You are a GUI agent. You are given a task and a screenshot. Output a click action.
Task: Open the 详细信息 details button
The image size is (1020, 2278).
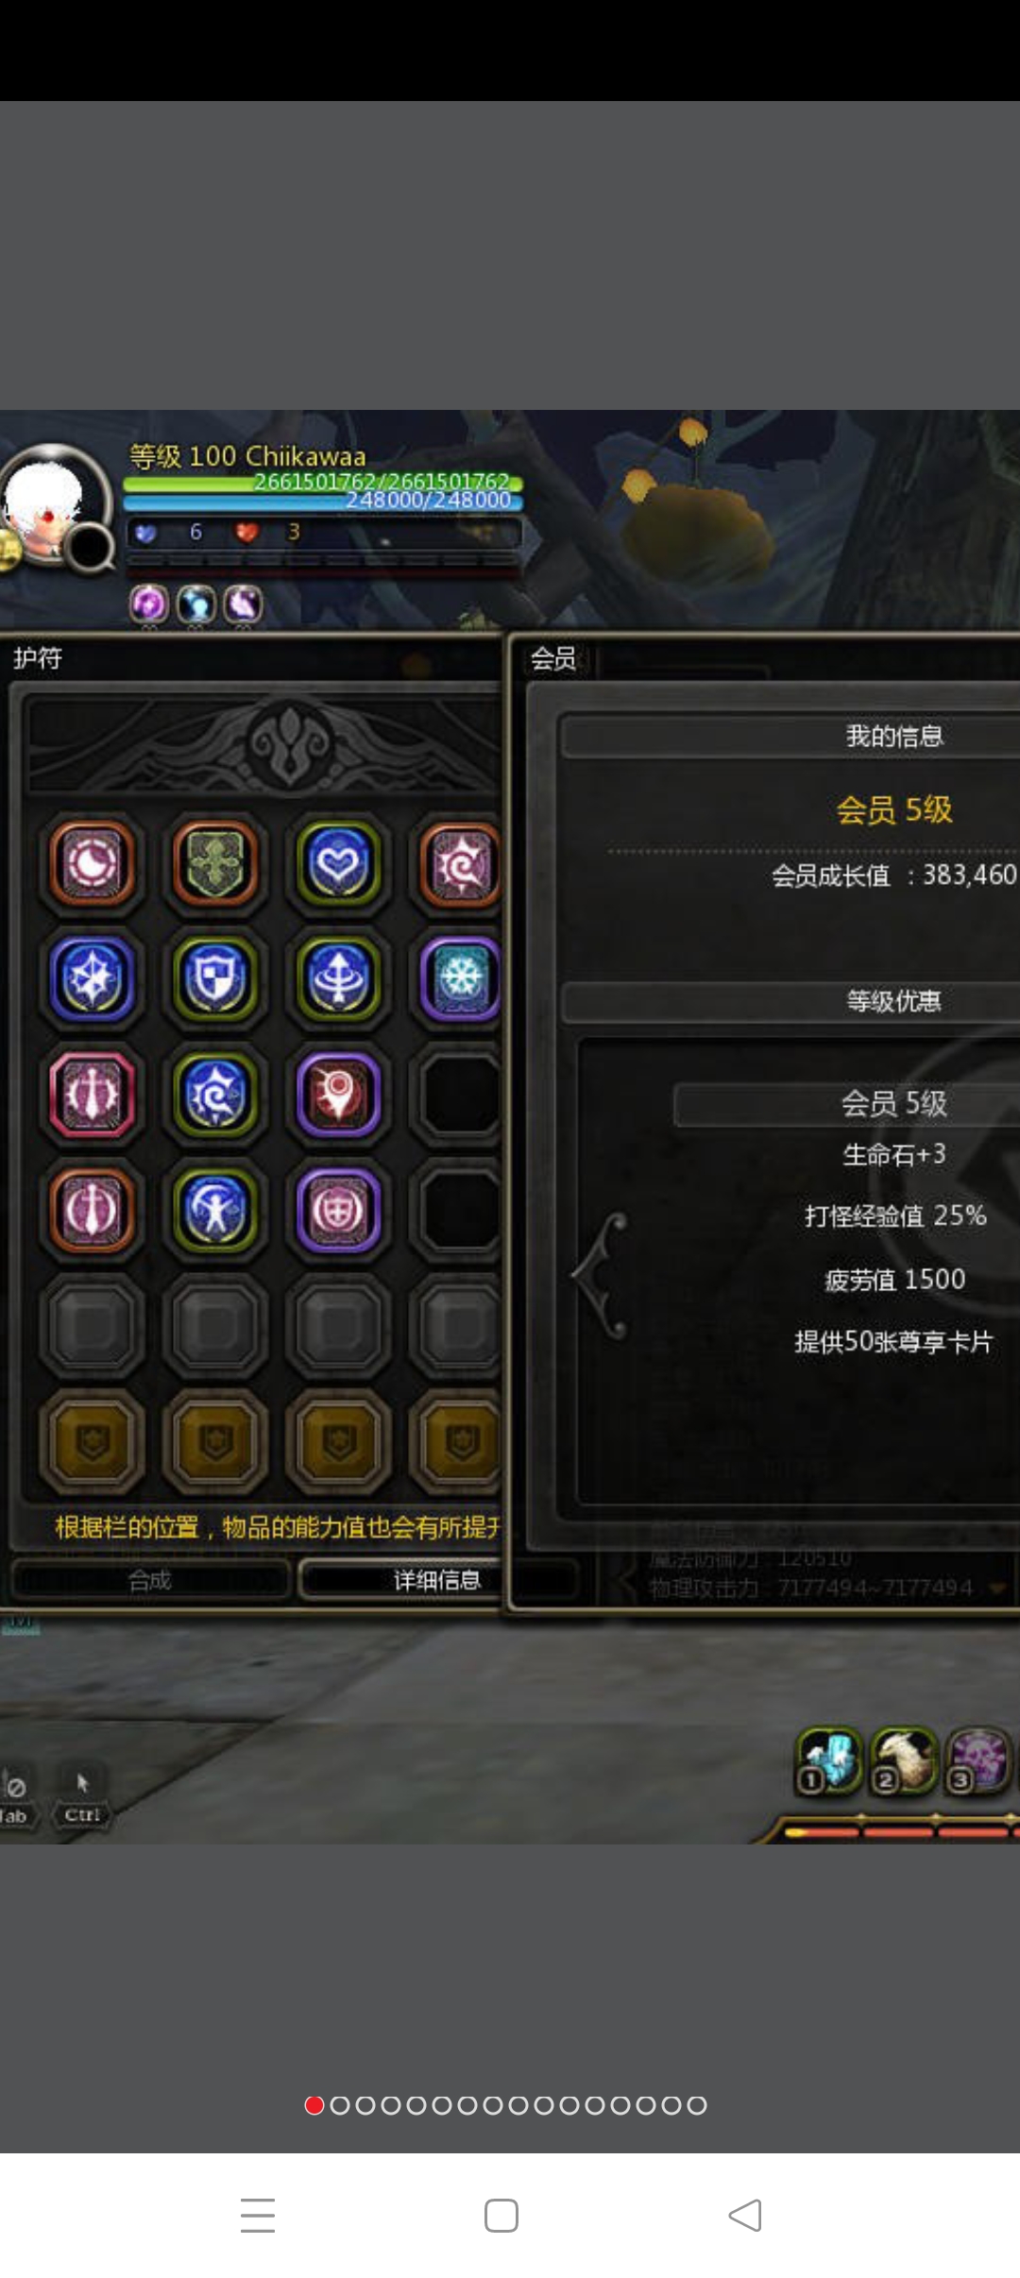pos(436,1580)
